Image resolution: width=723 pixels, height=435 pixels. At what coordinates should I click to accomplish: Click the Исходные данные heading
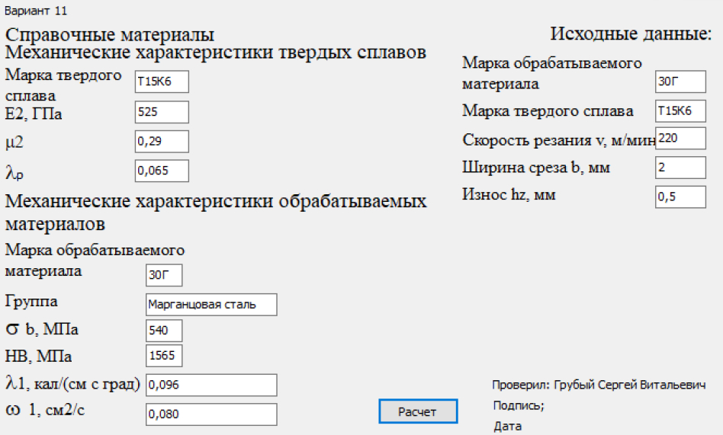(631, 34)
